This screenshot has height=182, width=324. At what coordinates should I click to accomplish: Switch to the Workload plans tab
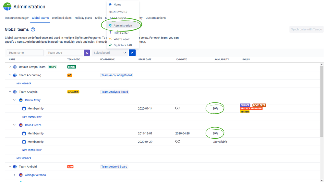(x=62, y=18)
